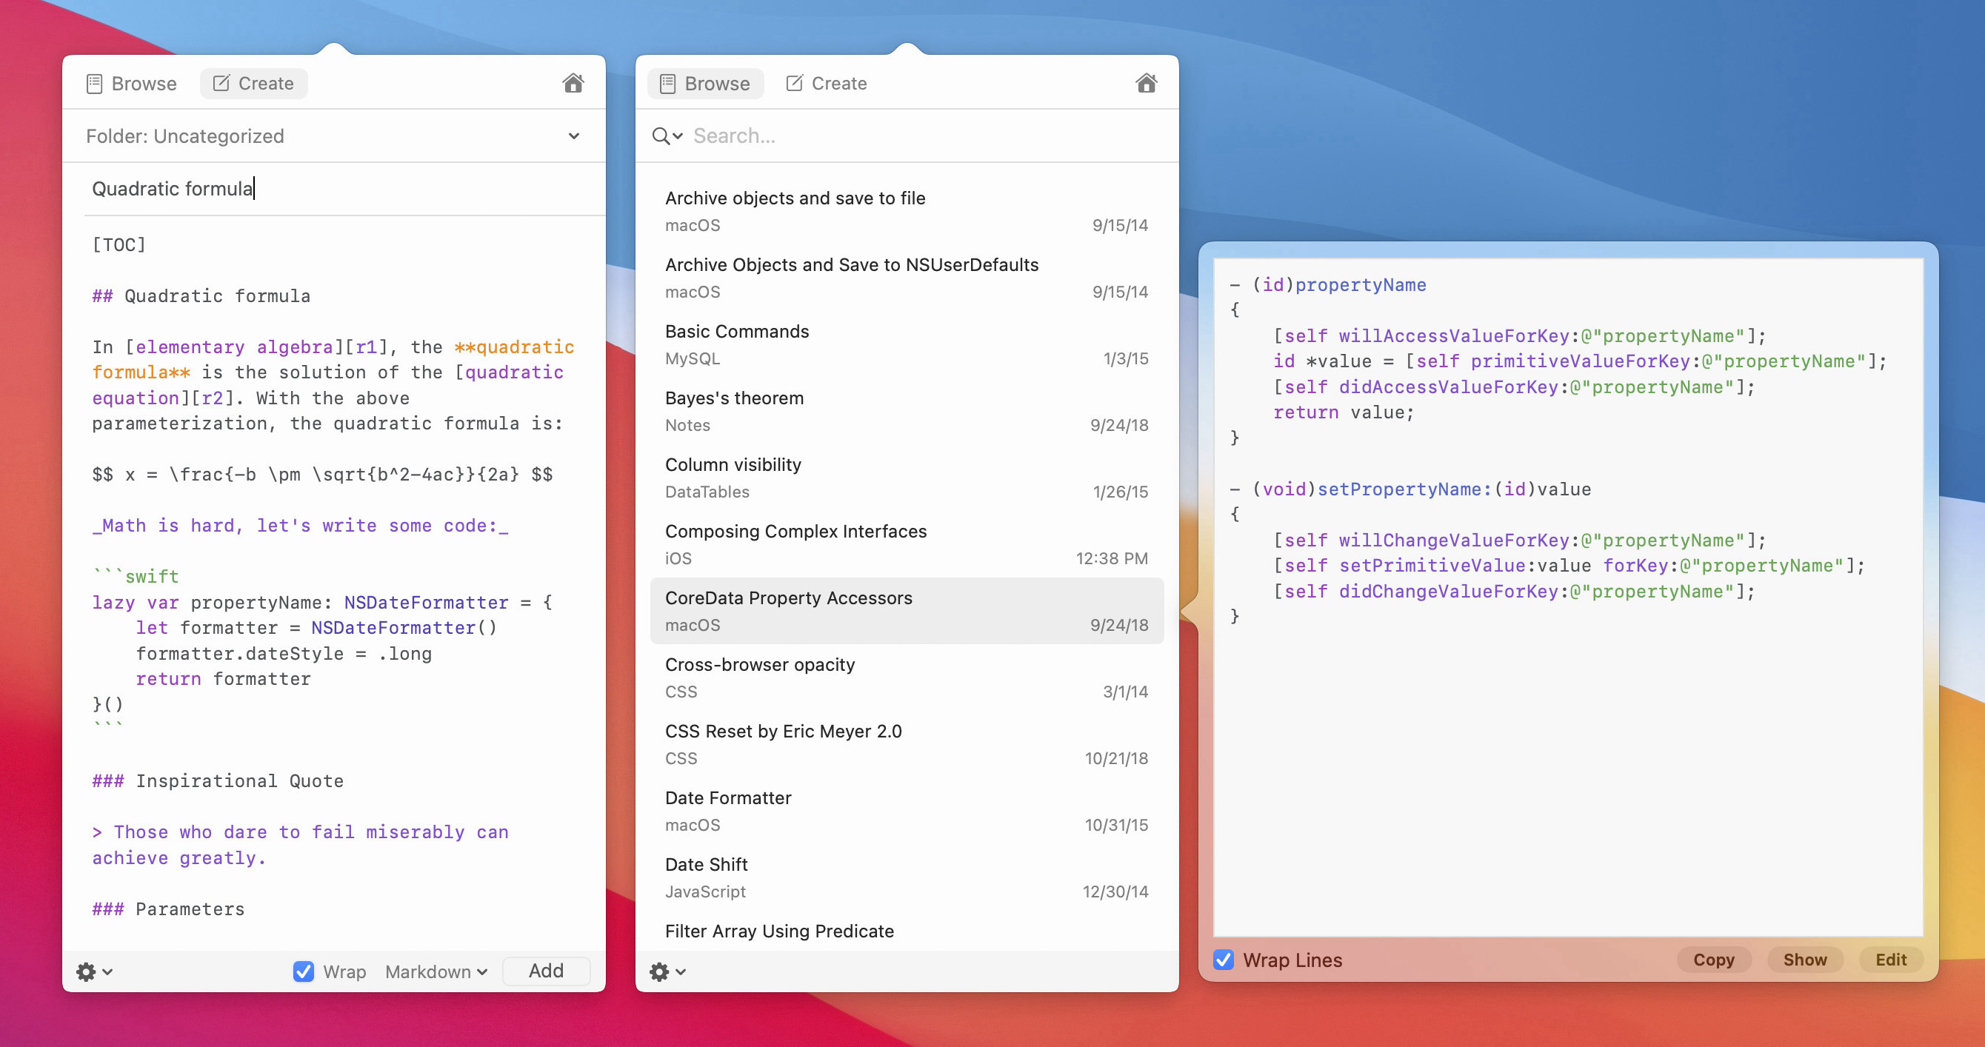Click the '```swift' code fence line
The width and height of the screenshot is (1985, 1047).
pyautogui.click(x=136, y=576)
